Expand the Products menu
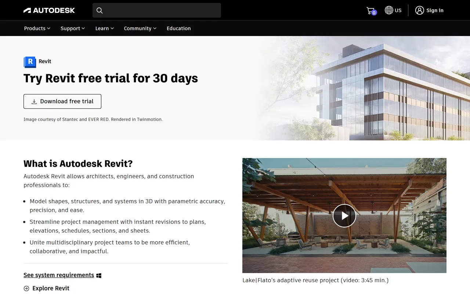Viewport: 470px width, 294px height. 37,28
